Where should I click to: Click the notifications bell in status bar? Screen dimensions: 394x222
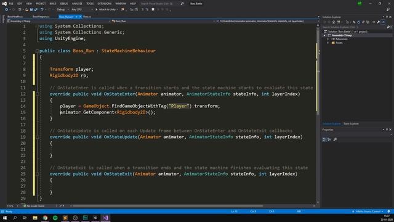(389, 212)
